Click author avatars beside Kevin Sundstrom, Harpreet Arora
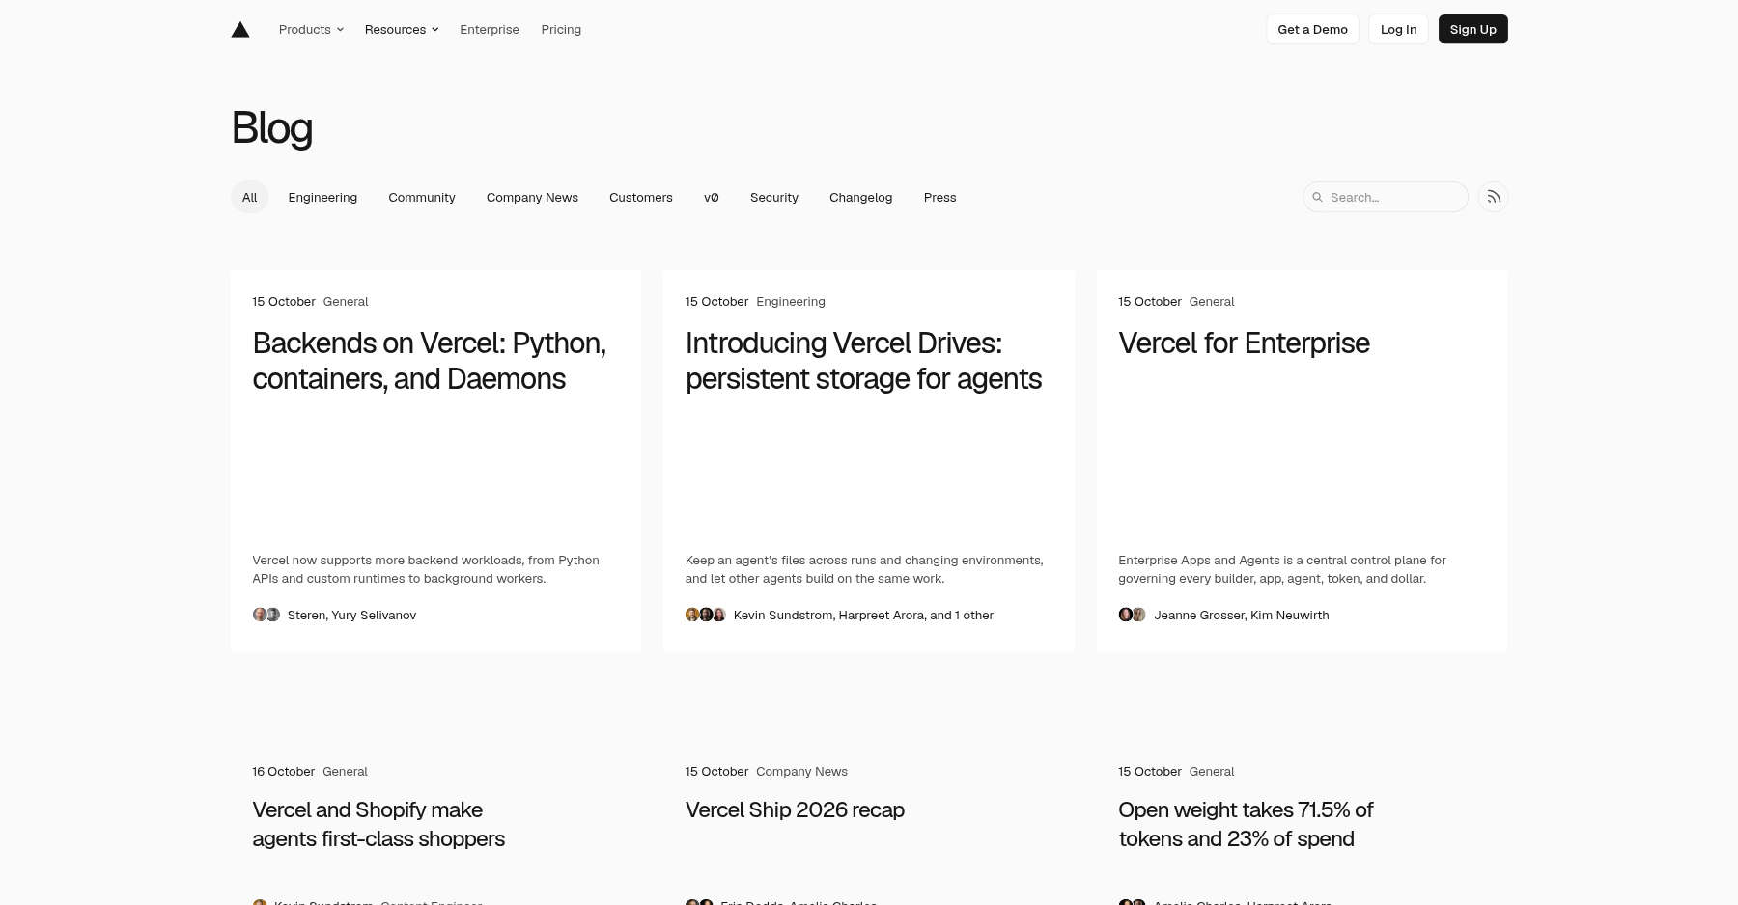Screen dimensions: 1738x905 click(x=706, y=615)
